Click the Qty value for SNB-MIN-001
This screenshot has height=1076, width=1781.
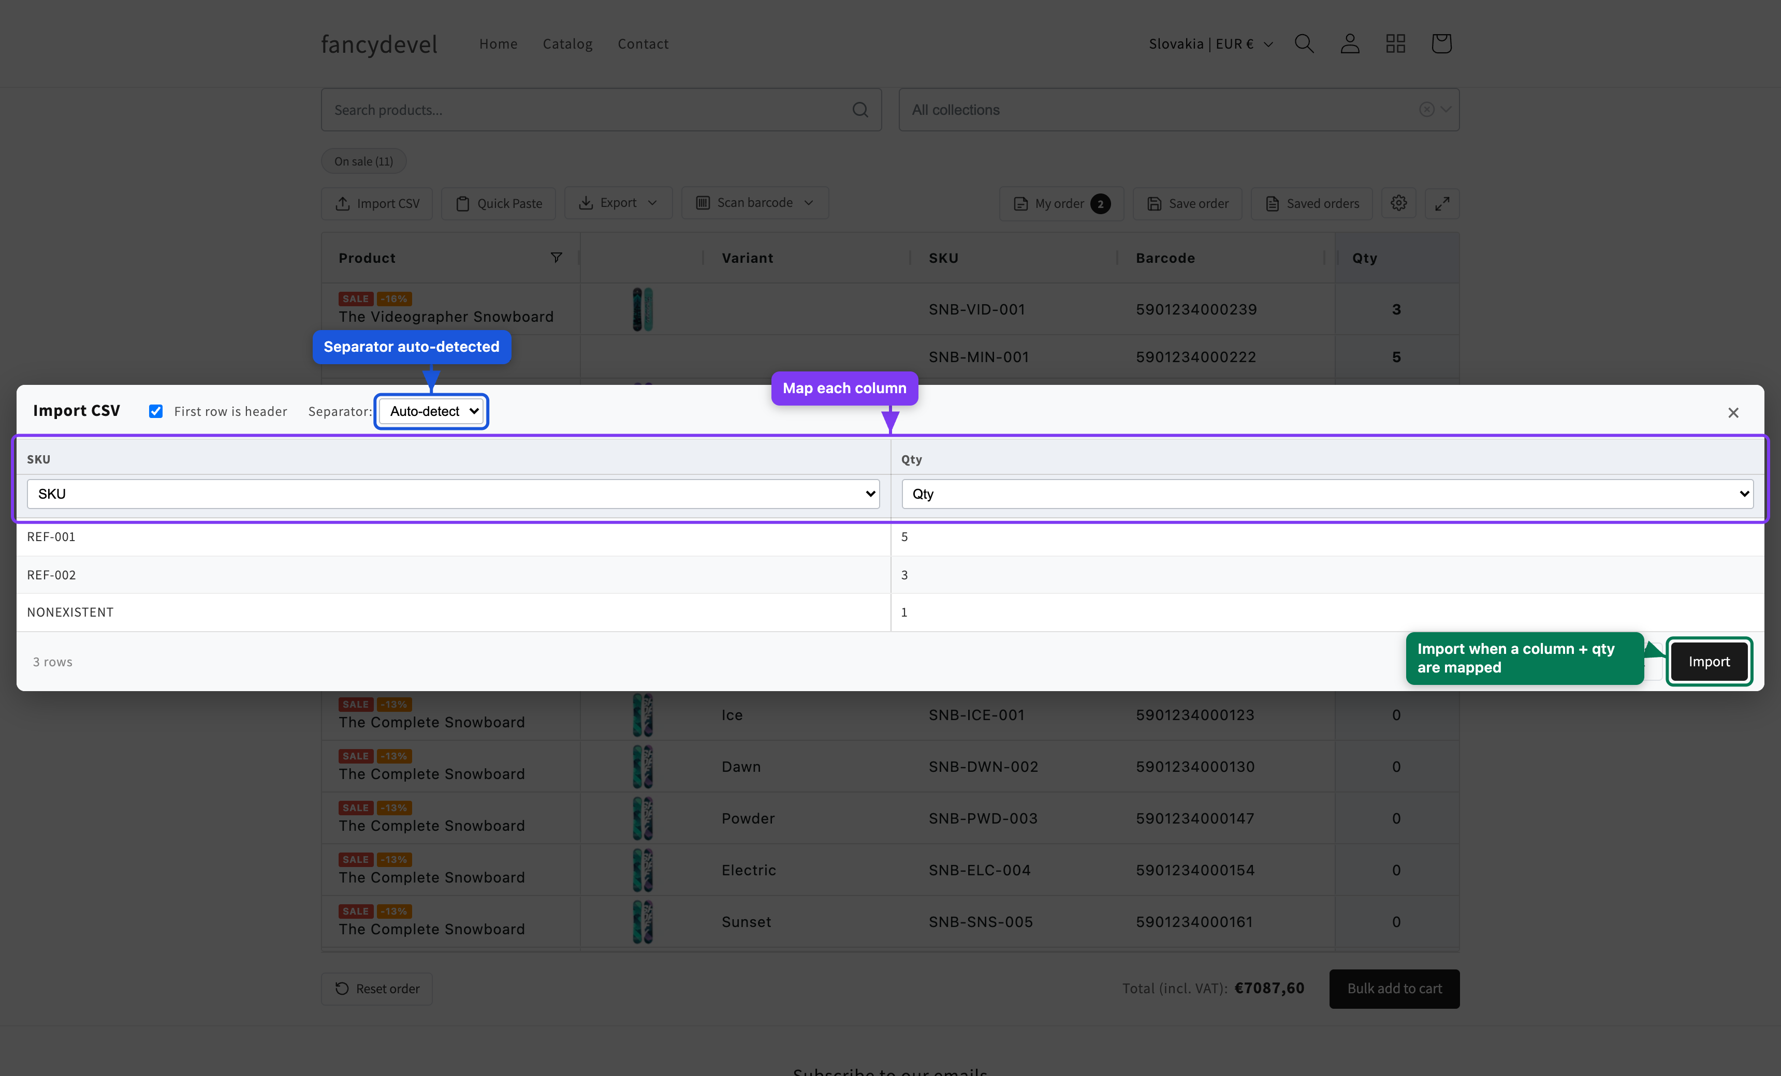[x=1396, y=357]
